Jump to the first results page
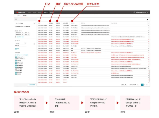 point(138,85)
